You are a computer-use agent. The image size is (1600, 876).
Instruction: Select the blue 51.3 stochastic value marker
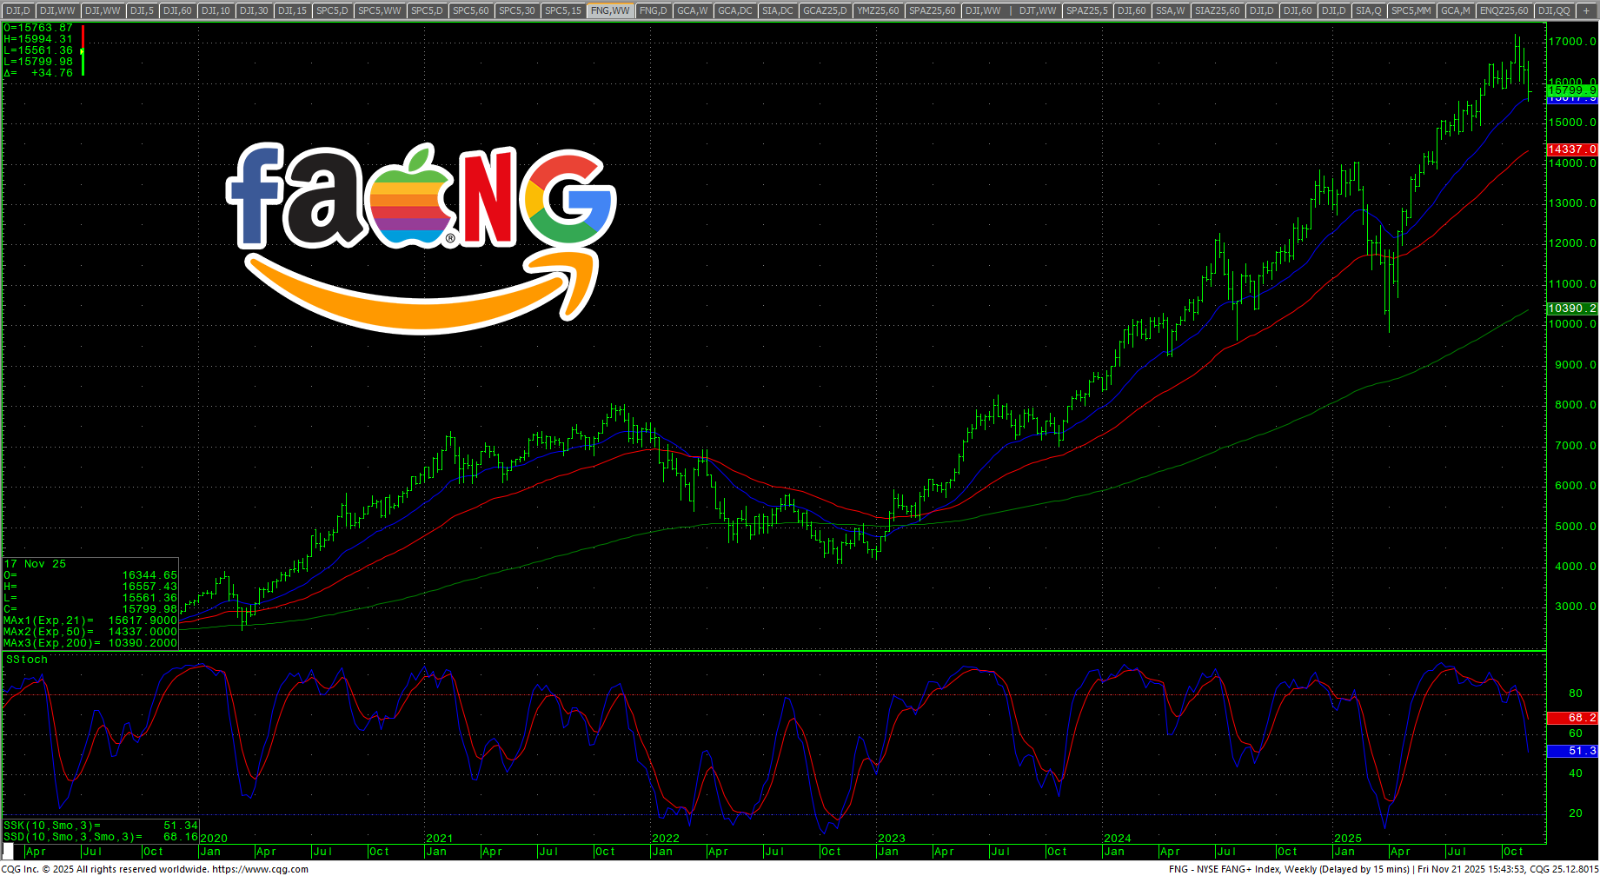click(1571, 751)
